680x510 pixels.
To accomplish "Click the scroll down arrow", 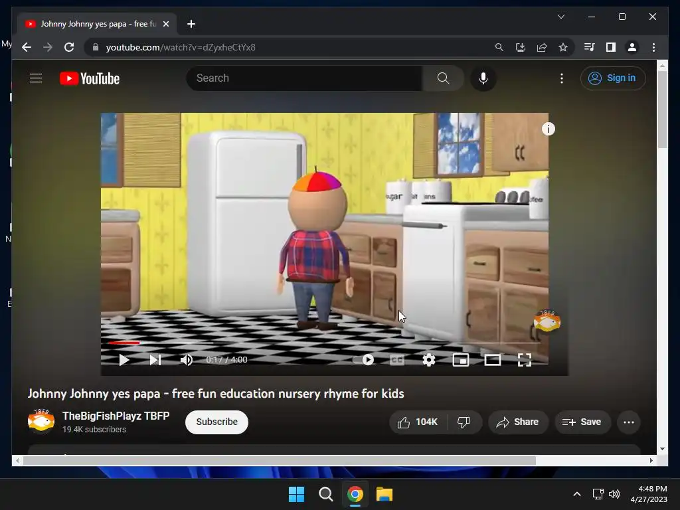I will 662,449.
